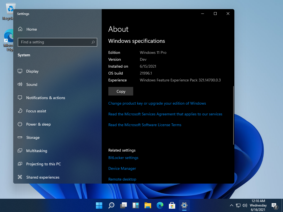283x212 pixels.
Task: Click the Notifications speech bubble icon
Action: tap(20, 97)
